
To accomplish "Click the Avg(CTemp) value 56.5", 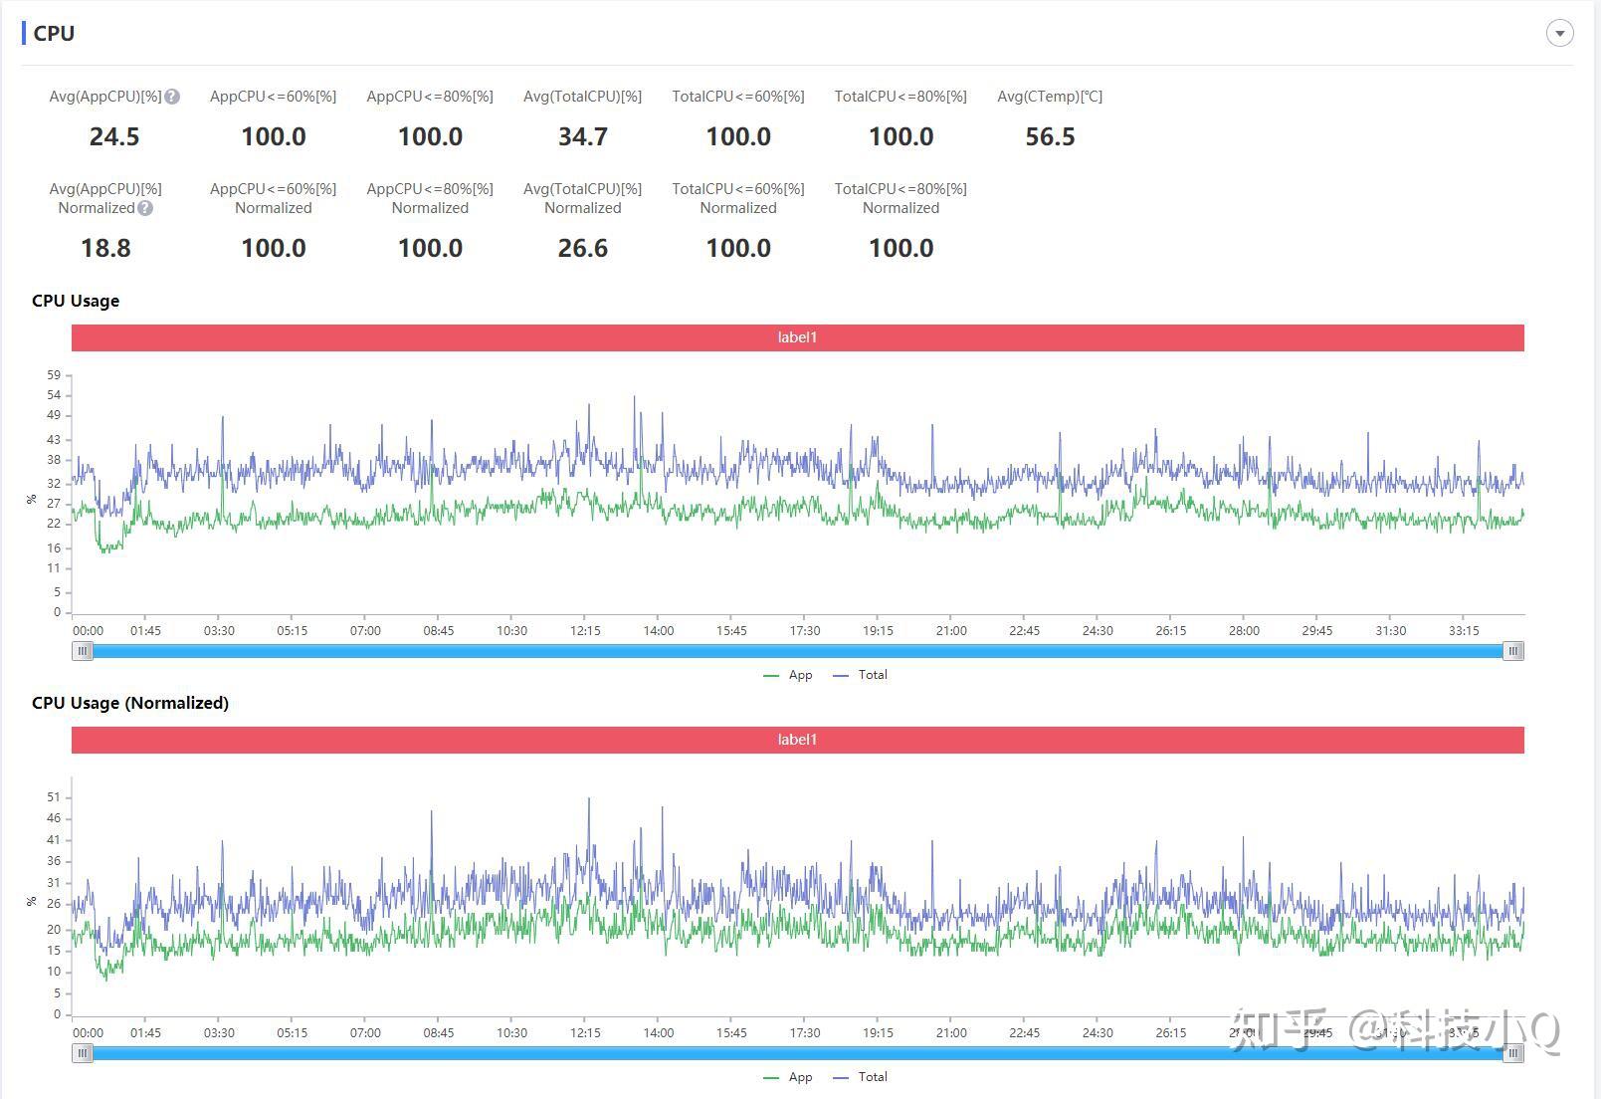I will pyautogui.click(x=1051, y=136).
